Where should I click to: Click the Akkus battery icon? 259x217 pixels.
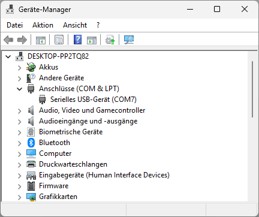pos(31,67)
